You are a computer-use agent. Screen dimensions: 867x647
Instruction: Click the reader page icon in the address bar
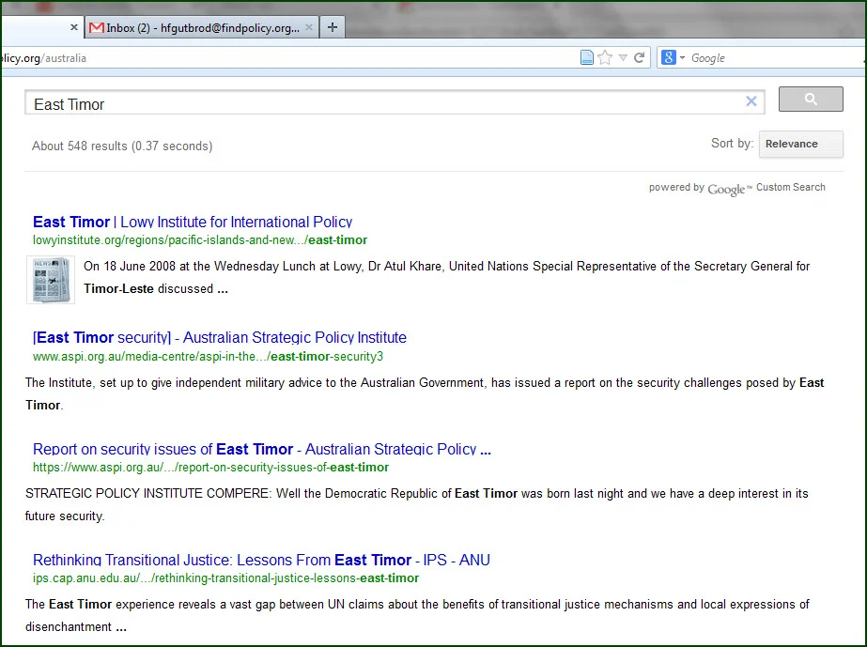click(x=587, y=57)
